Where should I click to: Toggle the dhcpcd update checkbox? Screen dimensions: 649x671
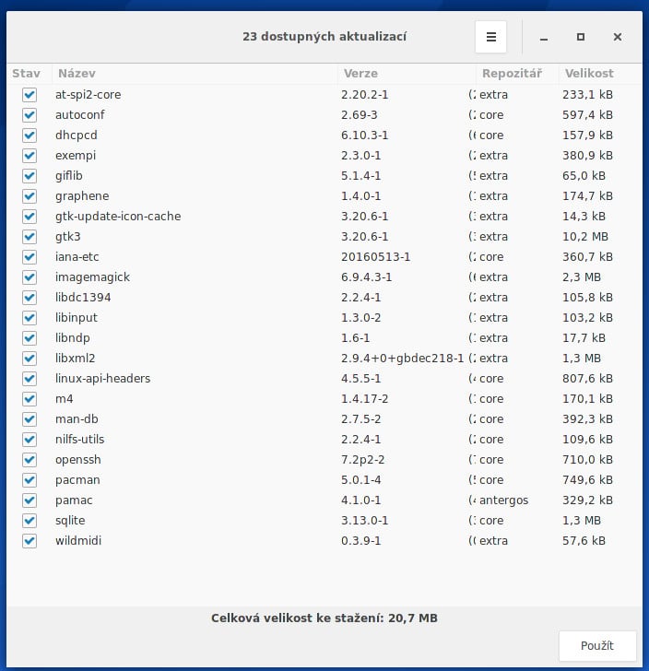tap(29, 135)
